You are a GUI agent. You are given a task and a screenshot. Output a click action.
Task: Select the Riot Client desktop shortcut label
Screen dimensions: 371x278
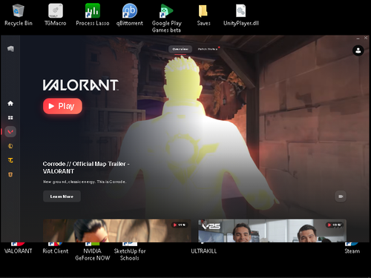(x=56, y=251)
